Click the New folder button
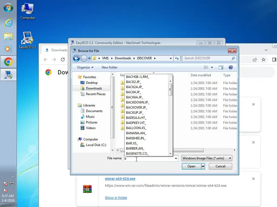The image size is (277, 207). point(110,67)
